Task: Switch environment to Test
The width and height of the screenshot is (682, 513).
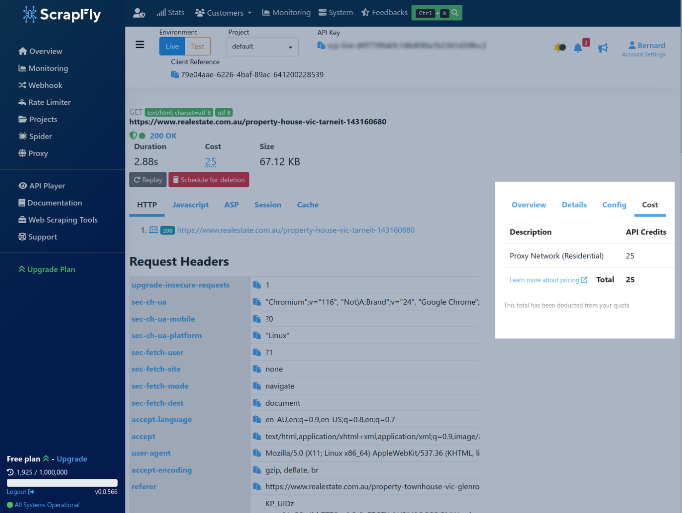Action: pyautogui.click(x=197, y=46)
